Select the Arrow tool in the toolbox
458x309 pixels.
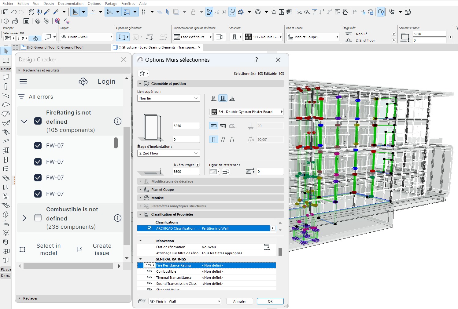pos(6,51)
